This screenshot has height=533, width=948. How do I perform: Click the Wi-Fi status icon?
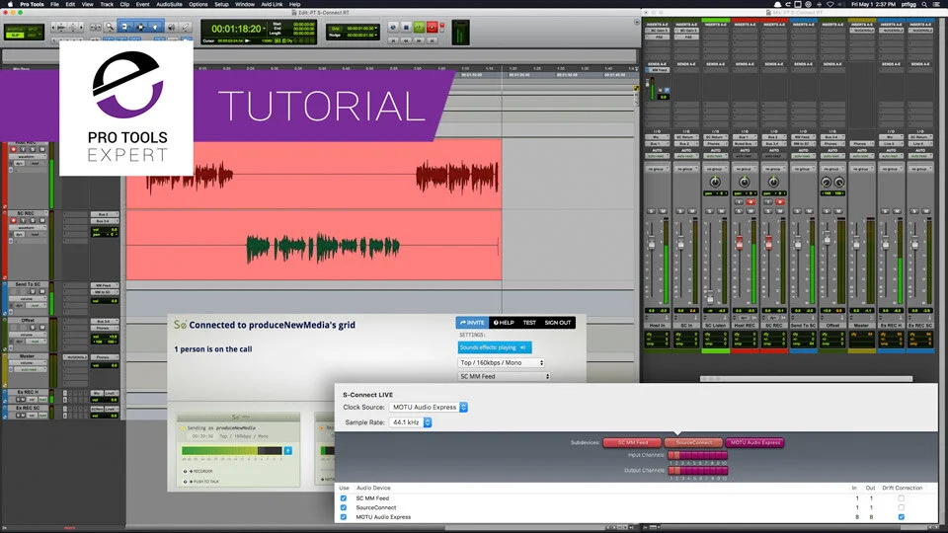pyautogui.click(x=830, y=4)
